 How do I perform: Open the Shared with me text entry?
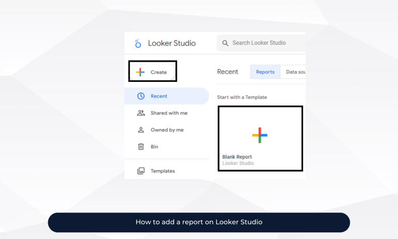click(x=169, y=113)
